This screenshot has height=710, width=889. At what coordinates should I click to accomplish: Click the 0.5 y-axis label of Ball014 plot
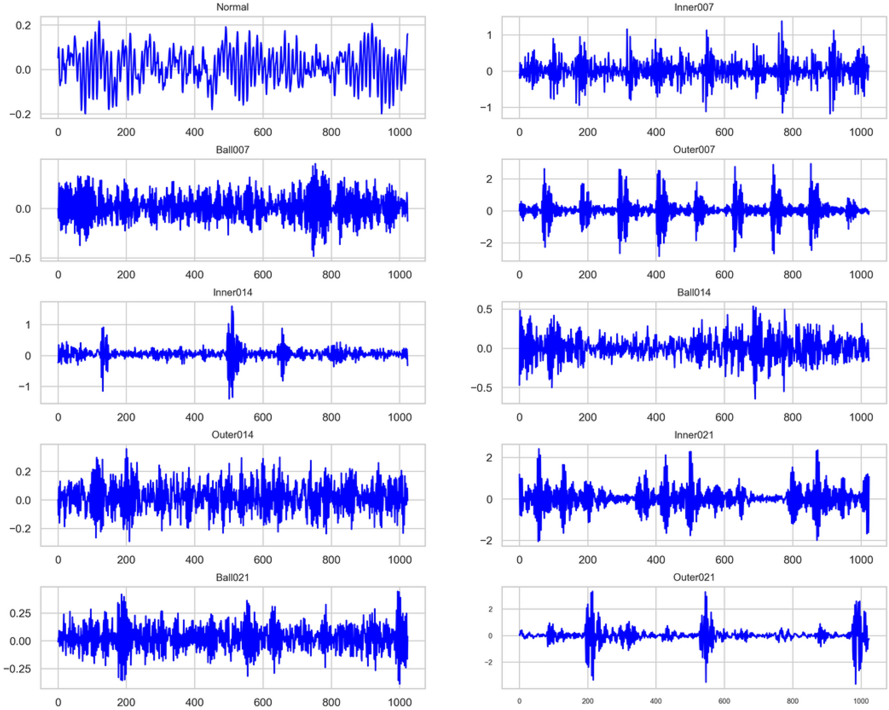484,309
